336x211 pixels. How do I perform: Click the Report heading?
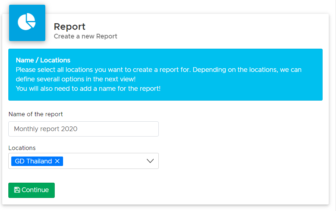click(x=70, y=27)
